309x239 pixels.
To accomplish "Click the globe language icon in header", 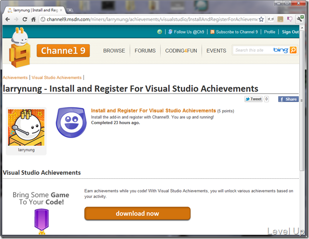I will [x=159, y=32].
